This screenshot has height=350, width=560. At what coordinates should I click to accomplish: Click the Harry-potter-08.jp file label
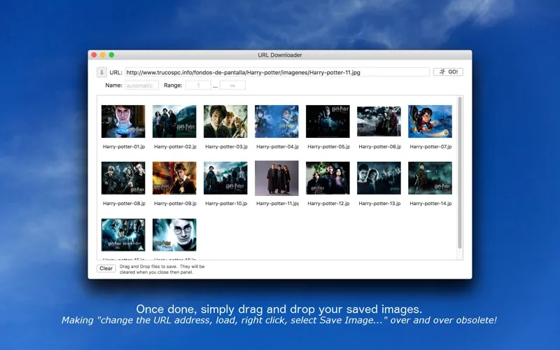(x=124, y=204)
